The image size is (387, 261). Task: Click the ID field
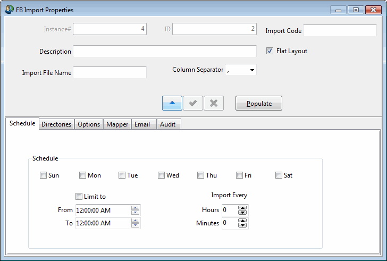tap(214, 29)
